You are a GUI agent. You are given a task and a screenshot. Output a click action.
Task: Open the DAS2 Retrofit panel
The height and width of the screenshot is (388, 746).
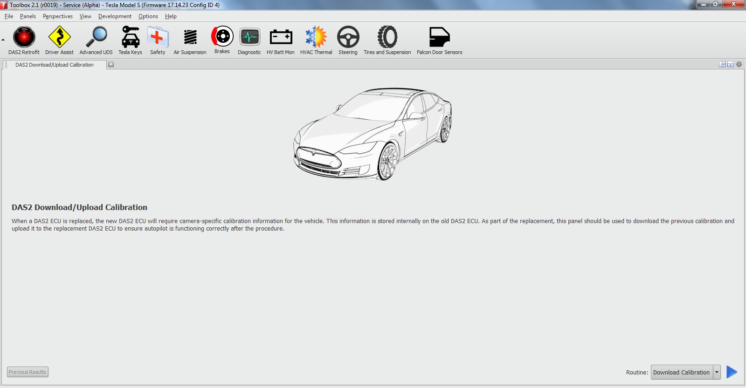(24, 37)
